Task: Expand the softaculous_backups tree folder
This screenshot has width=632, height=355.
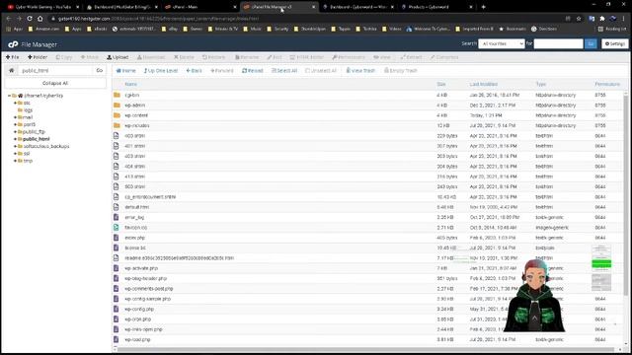Action: click(16, 147)
